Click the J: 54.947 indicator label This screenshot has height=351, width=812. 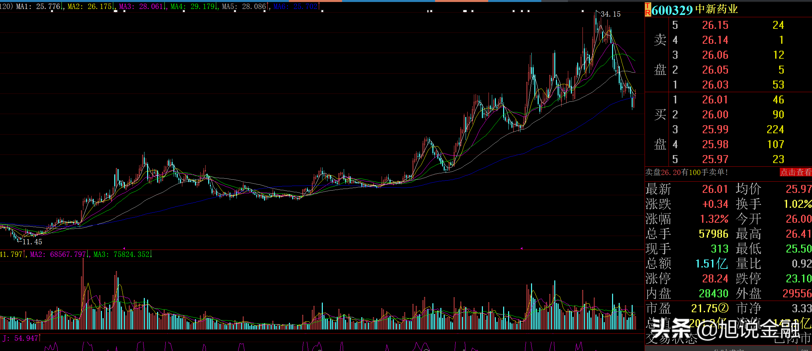pyautogui.click(x=21, y=338)
